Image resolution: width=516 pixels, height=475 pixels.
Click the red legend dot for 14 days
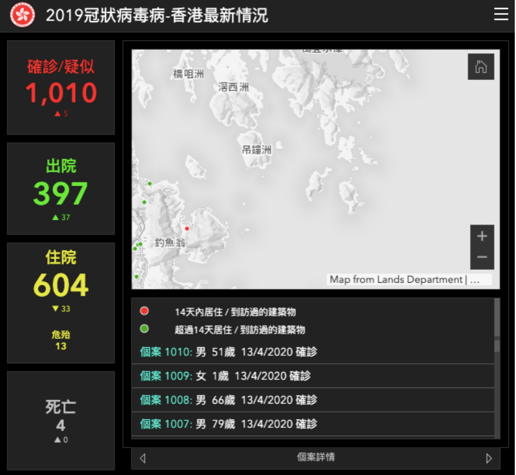[x=145, y=311]
